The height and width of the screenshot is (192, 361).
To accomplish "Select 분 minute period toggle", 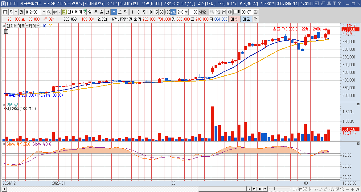I will [114, 12].
